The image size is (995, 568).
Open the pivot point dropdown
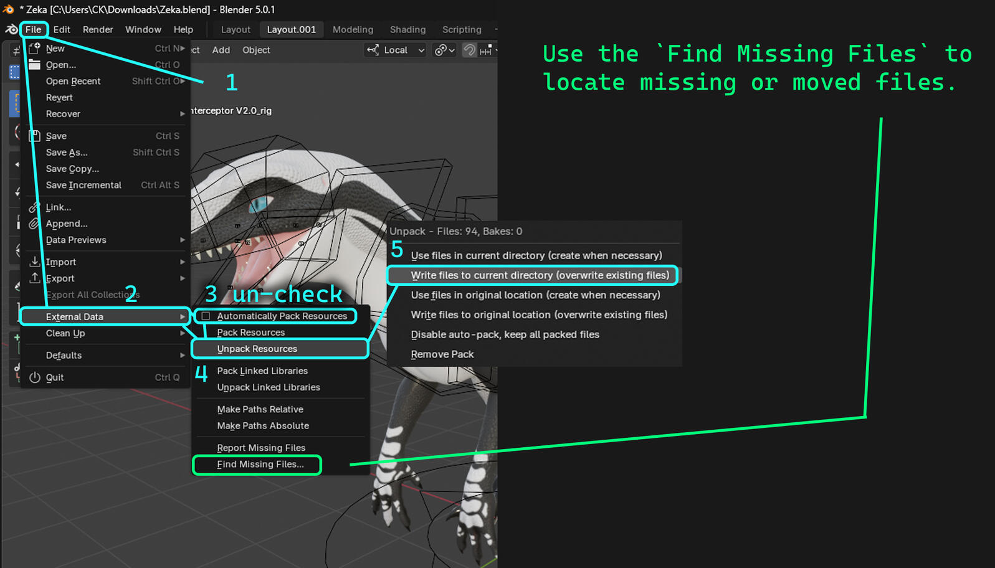[x=444, y=50]
